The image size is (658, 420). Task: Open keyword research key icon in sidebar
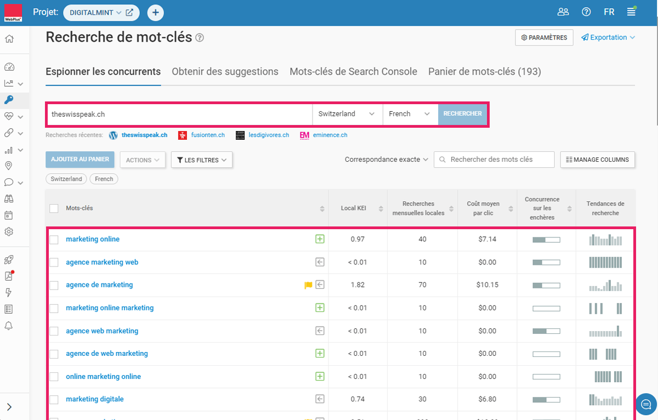click(x=9, y=100)
